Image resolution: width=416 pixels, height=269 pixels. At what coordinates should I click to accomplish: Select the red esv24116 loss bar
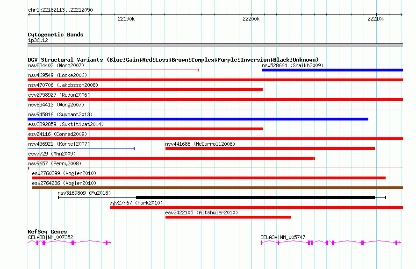(215, 139)
